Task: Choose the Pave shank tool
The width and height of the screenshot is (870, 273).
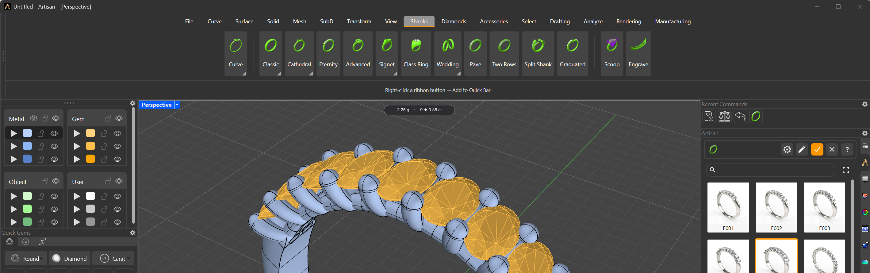Action: pos(475,53)
